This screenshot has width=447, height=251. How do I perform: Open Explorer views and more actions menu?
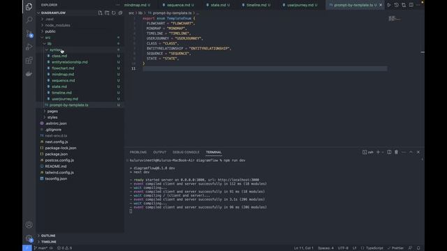[118, 5]
